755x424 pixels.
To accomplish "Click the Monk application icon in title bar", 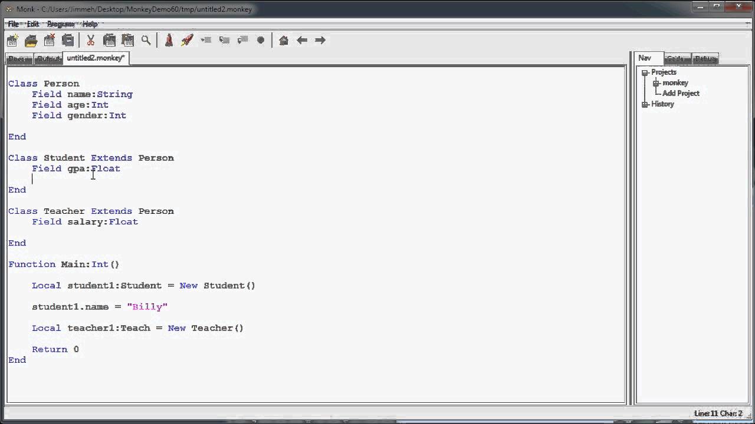I will coord(9,9).
